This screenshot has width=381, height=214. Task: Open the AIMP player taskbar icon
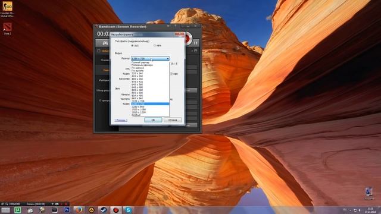(x=91, y=210)
